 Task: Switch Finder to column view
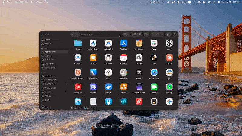coord(135,34)
